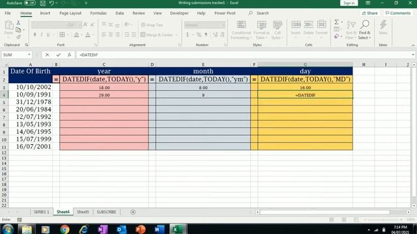Click the Search box in ribbon
This screenshot has height=234, width=417.
pyautogui.click(x=259, y=13)
